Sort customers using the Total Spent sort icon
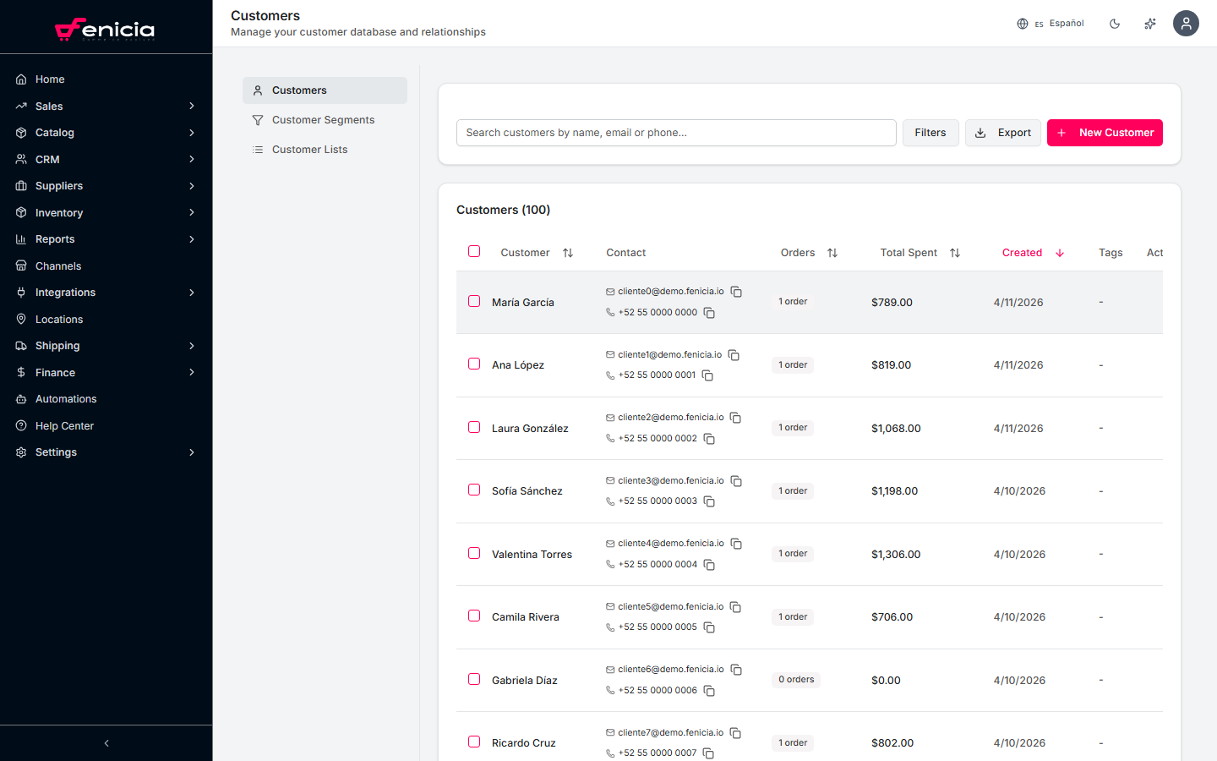Screen dimensions: 1217x761 954,252
